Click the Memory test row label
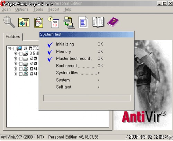This screenshot has width=173, height=141. 64,51
